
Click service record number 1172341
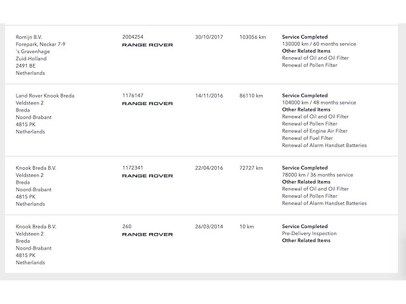133,168
